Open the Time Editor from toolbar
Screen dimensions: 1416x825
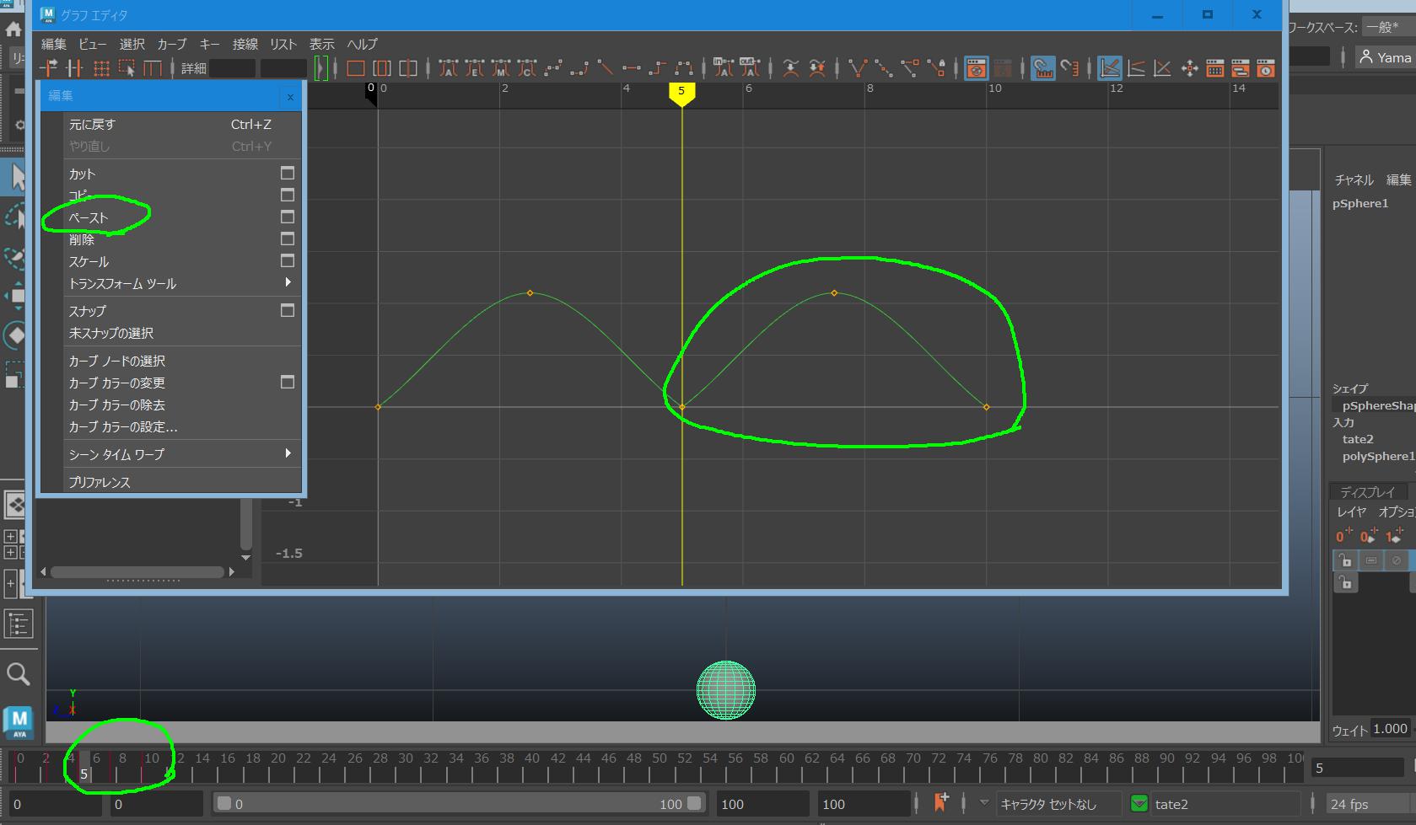1266,68
